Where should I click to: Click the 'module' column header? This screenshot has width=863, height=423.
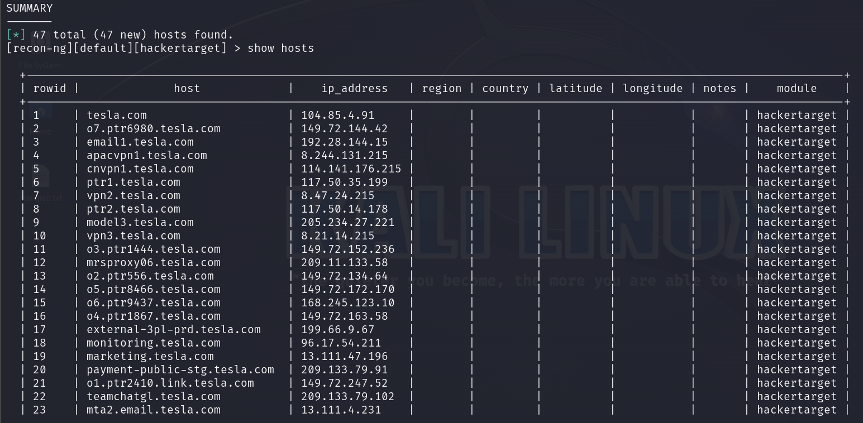pos(797,88)
